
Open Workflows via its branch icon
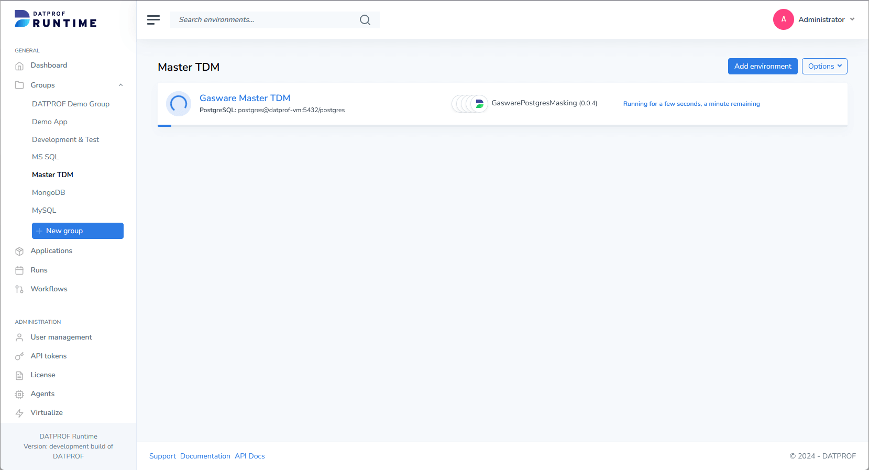(19, 289)
